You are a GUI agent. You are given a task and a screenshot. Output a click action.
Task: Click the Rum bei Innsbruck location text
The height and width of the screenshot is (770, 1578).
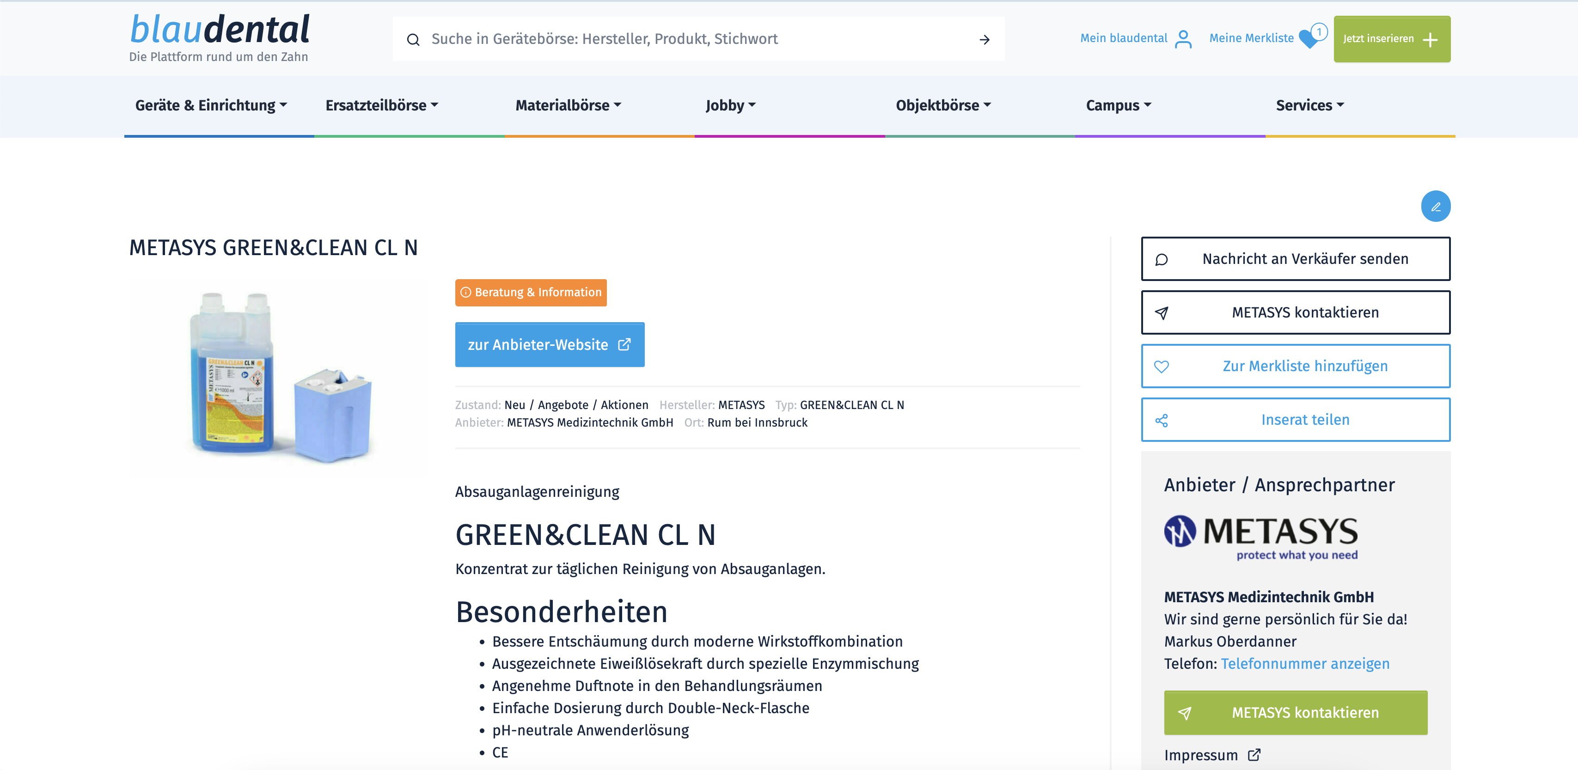point(757,423)
